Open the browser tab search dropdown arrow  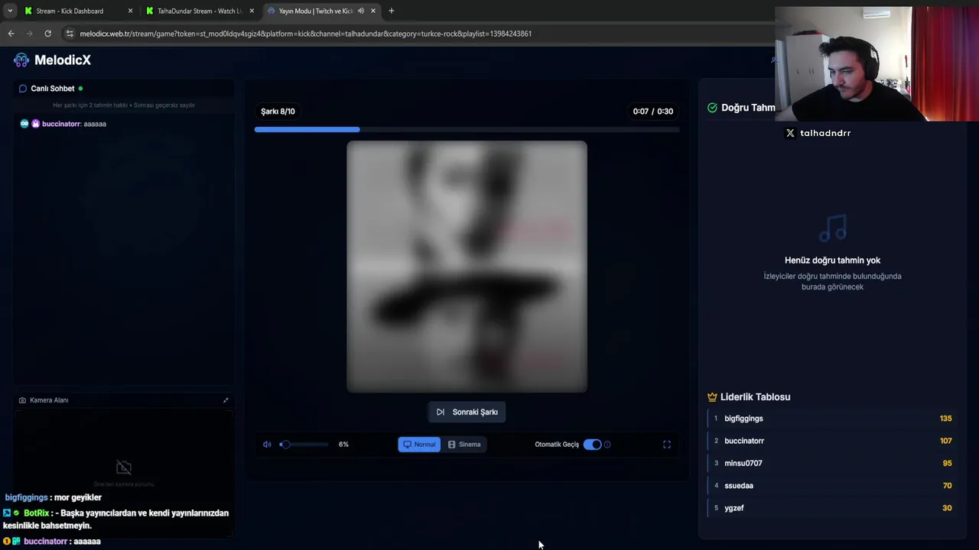tap(10, 11)
